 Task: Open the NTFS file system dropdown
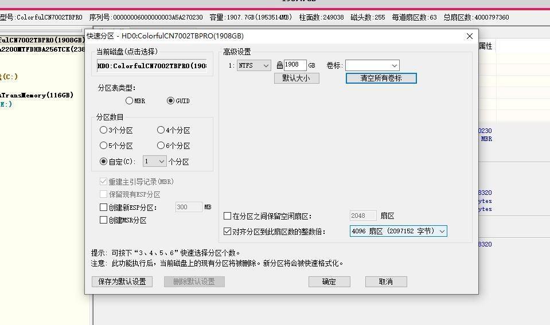(253, 65)
